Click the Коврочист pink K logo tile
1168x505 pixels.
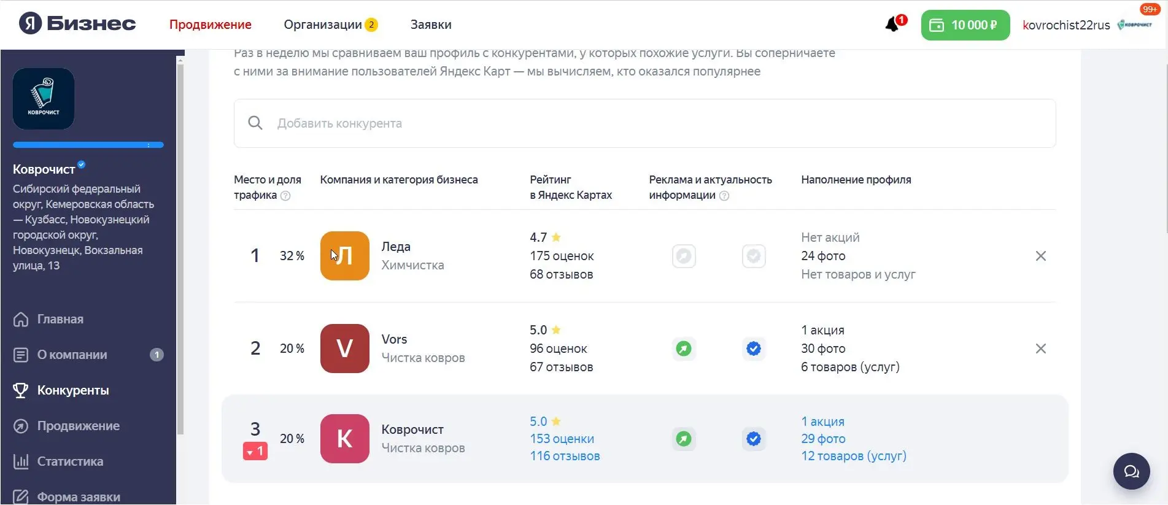(x=345, y=439)
